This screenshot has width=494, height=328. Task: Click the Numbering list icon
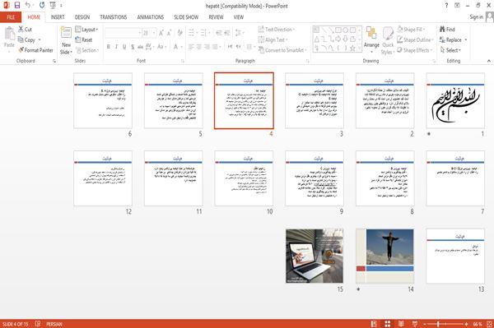click(204, 33)
